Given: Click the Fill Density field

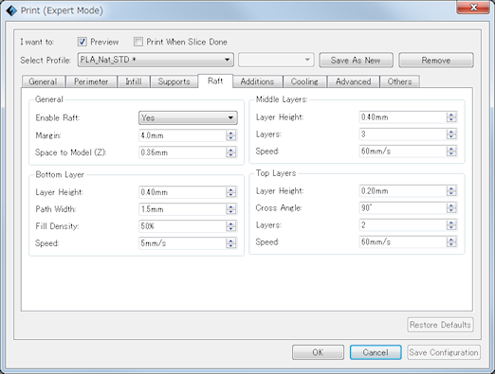Looking at the screenshot, I should [x=182, y=226].
